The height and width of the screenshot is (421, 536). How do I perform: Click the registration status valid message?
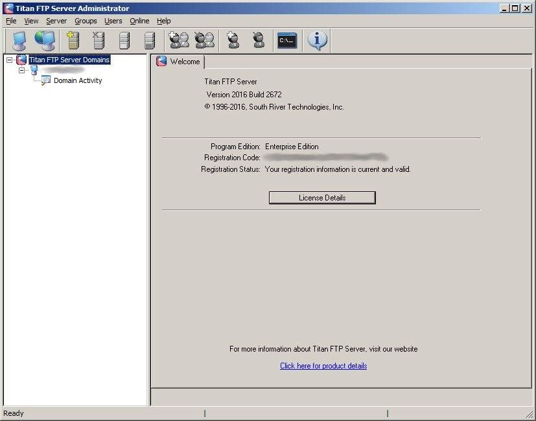(338, 169)
